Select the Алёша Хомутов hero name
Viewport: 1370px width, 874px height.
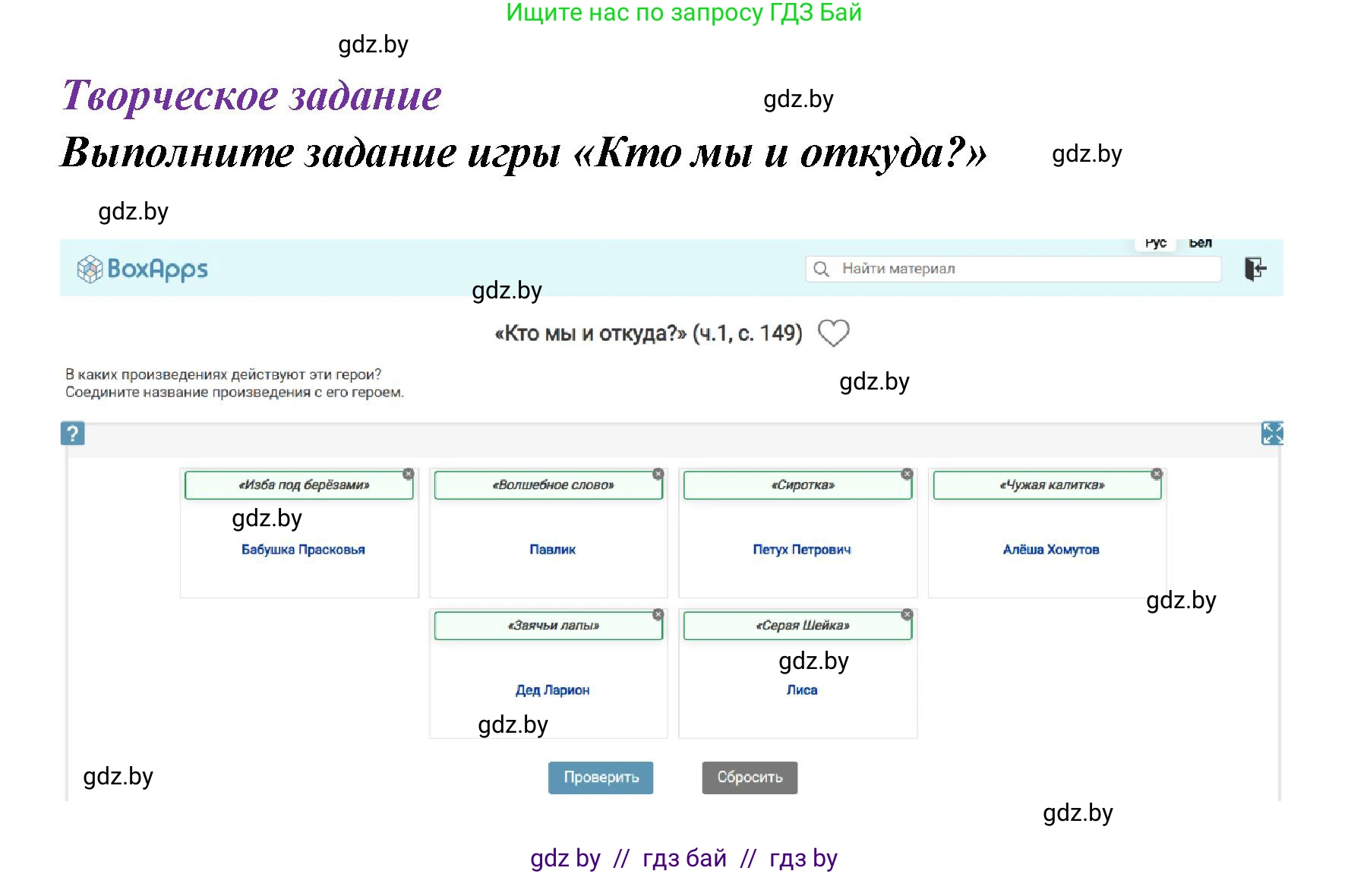coord(1051,549)
